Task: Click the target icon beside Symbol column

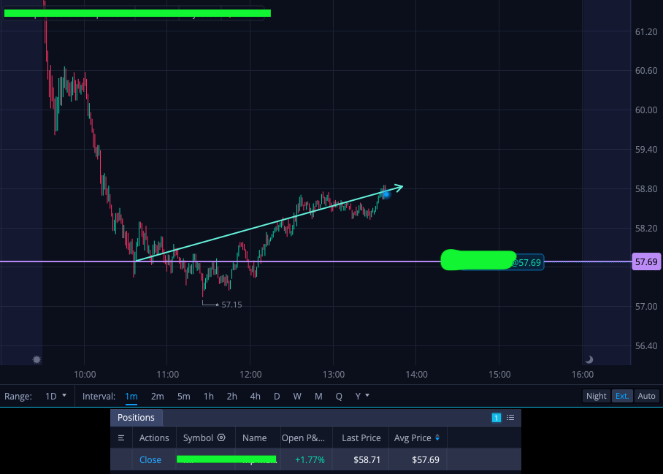Action: [x=221, y=437]
